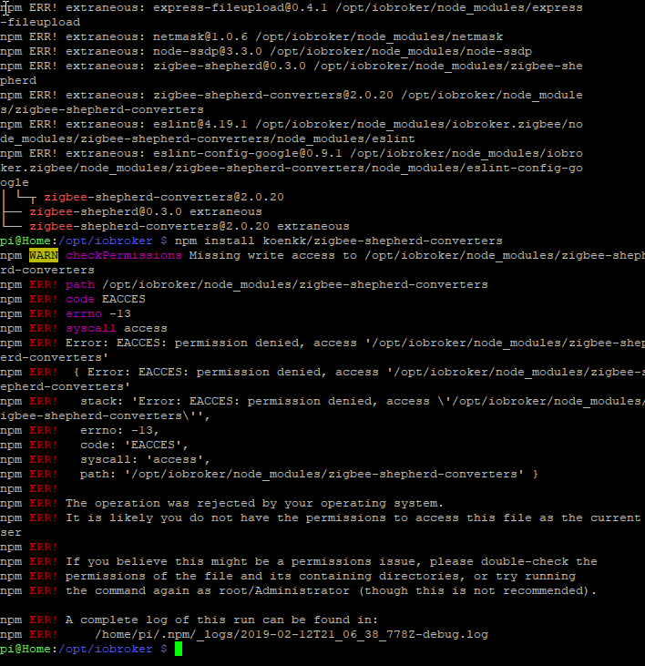This screenshot has height=666, width=645.
Task: Click the line 'errno: -13,'
Action: point(119,430)
